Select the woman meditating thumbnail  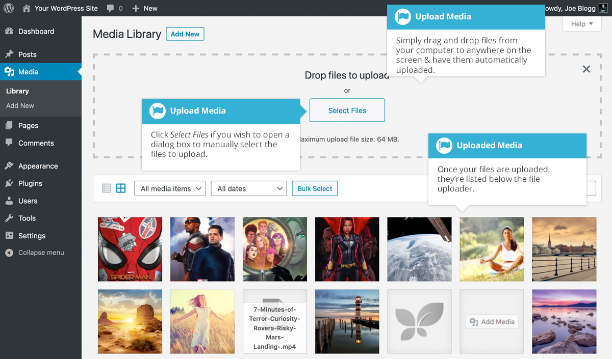[x=492, y=249]
